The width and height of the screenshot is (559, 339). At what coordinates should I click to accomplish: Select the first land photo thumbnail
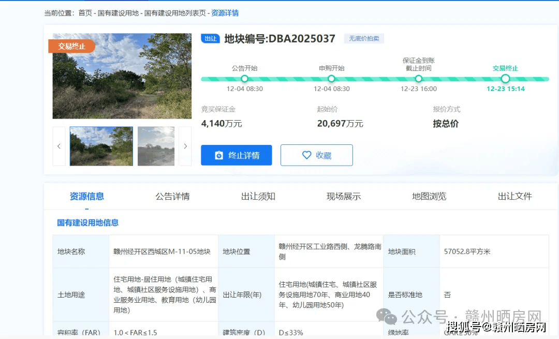[x=101, y=146]
